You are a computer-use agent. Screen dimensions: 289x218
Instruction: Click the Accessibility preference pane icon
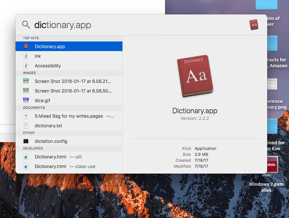pos(26,66)
